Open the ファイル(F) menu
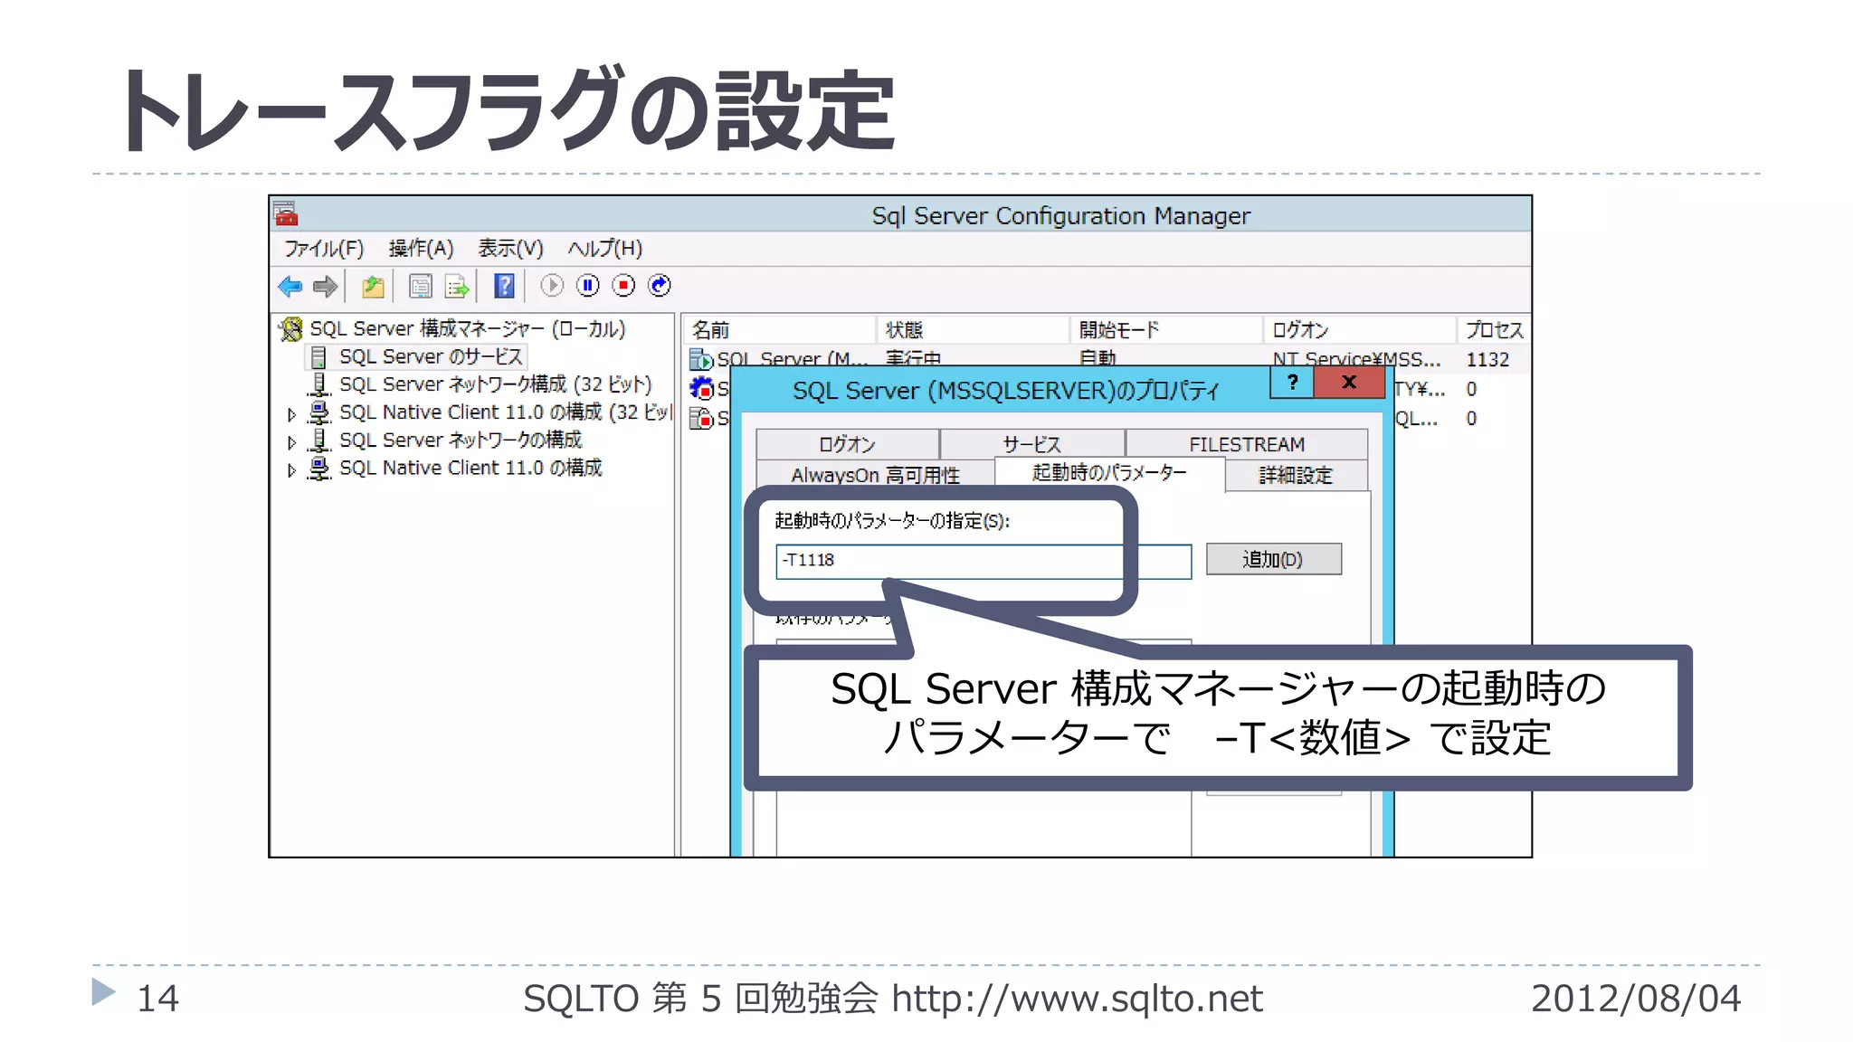Image resolution: width=1853 pixels, height=1042 pixels. 324,248
